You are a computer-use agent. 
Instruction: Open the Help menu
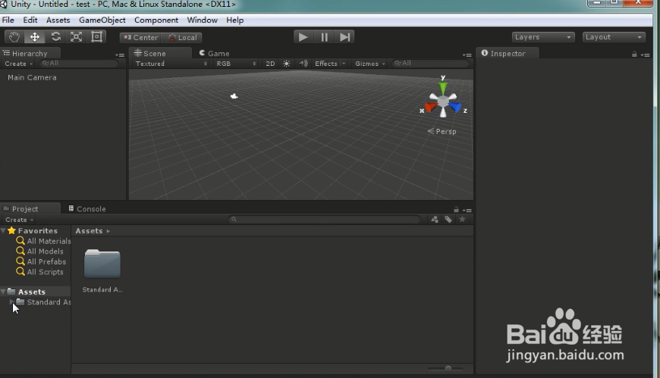235,20
